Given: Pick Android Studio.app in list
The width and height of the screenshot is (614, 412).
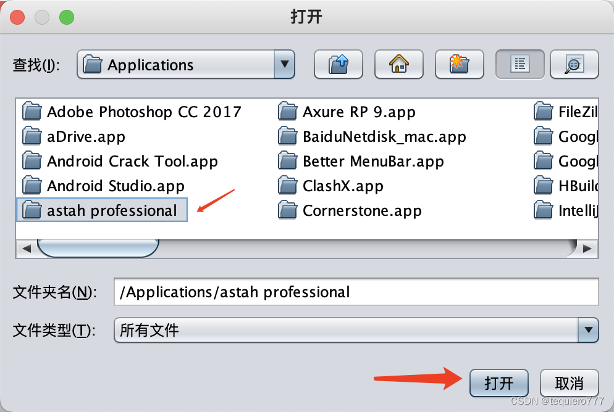Looking at the screenshot, I should (x=103, y=186).
